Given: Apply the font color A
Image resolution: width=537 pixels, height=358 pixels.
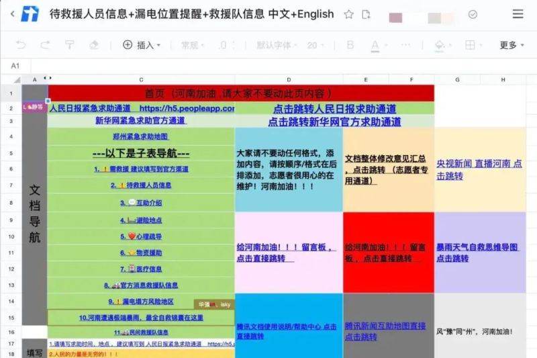Looking at the screenshot, I should point(375,46).
